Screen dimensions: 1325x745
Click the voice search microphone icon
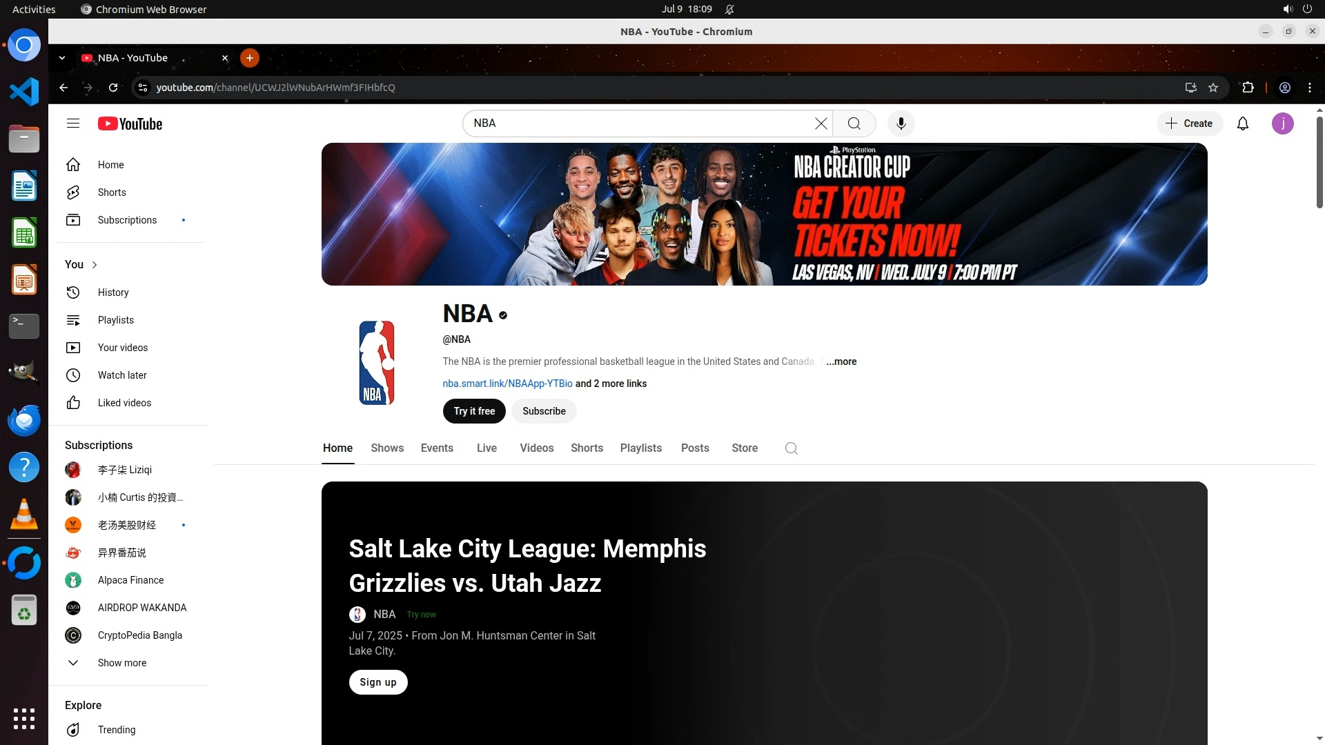point(901,123)
